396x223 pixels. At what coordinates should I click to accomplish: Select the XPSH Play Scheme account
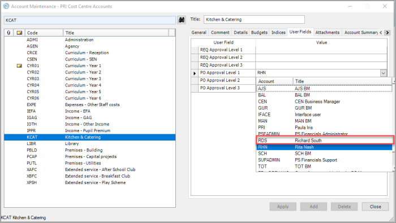coord(89,183)
